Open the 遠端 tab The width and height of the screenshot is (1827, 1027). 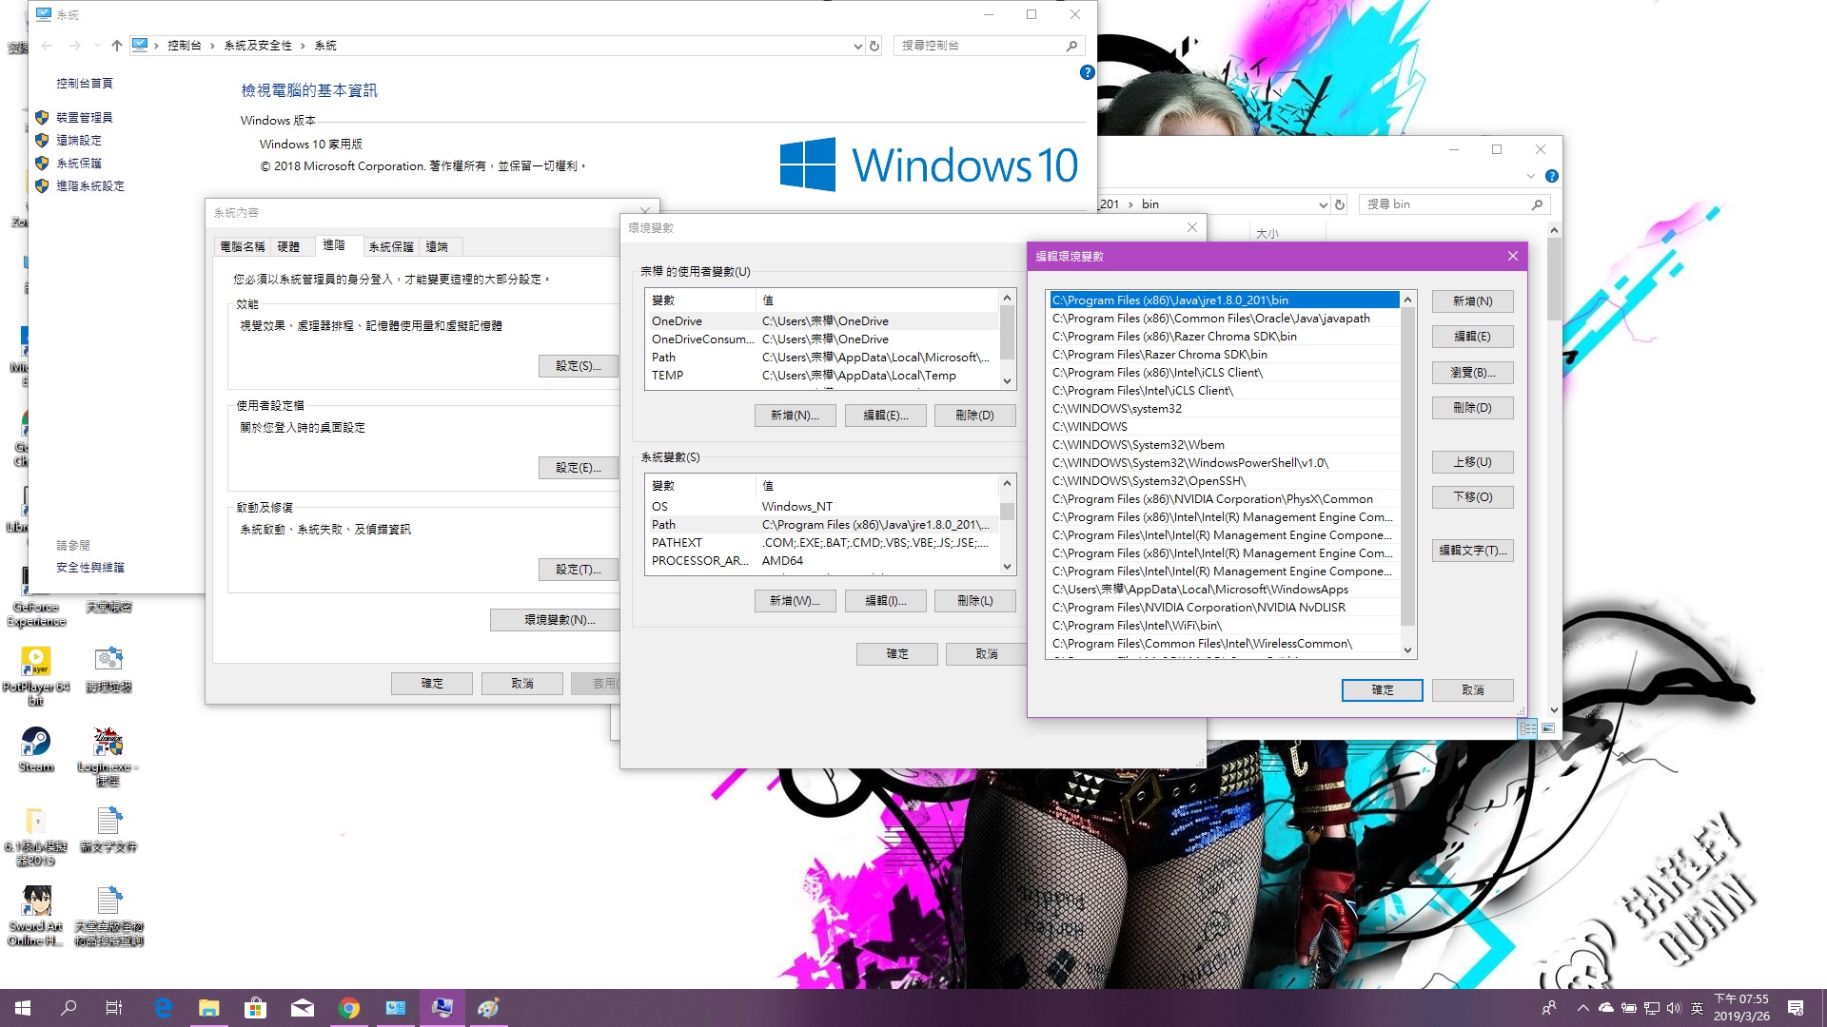pos(437,246)
